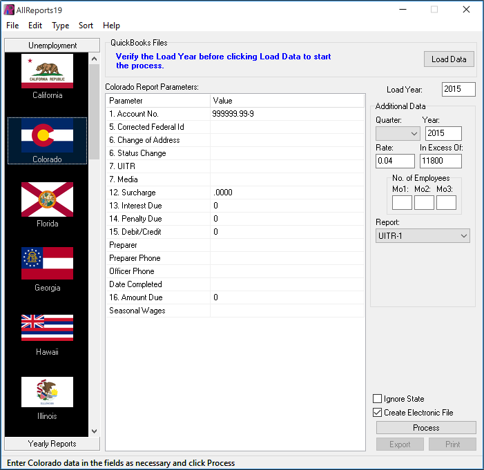Select the California state flag icon

(x=47, y=72)
